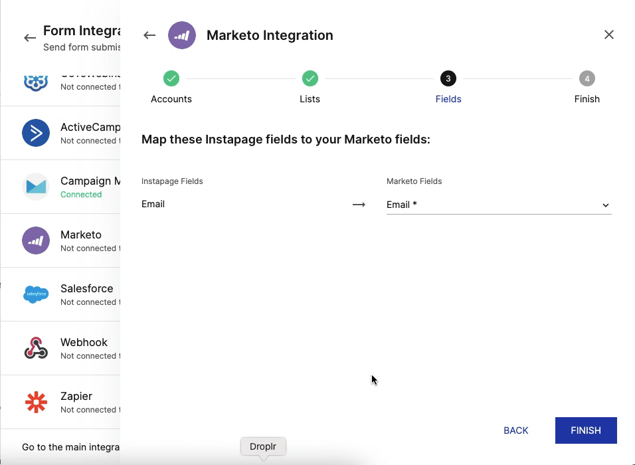Click the Webhook icon
The width and height of the screenshot is (635, 465).
(36, 348)
